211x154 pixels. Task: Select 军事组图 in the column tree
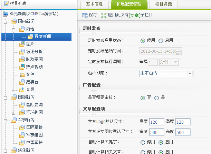click(x=35, y=135)
